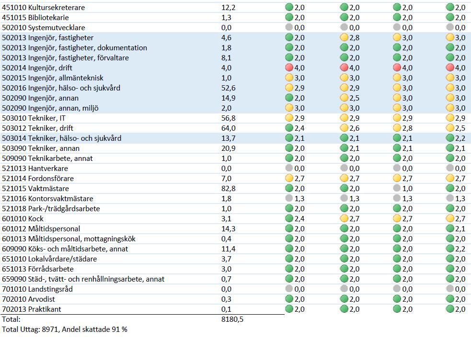This screenshot has width=471, height=352.
Task: Select the '601012 Måltidspersonal' row label
Action: point(41,229)
